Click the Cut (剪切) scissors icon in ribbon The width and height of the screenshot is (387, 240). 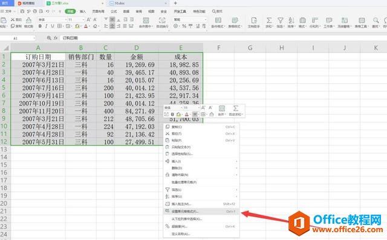click(13, 19)
